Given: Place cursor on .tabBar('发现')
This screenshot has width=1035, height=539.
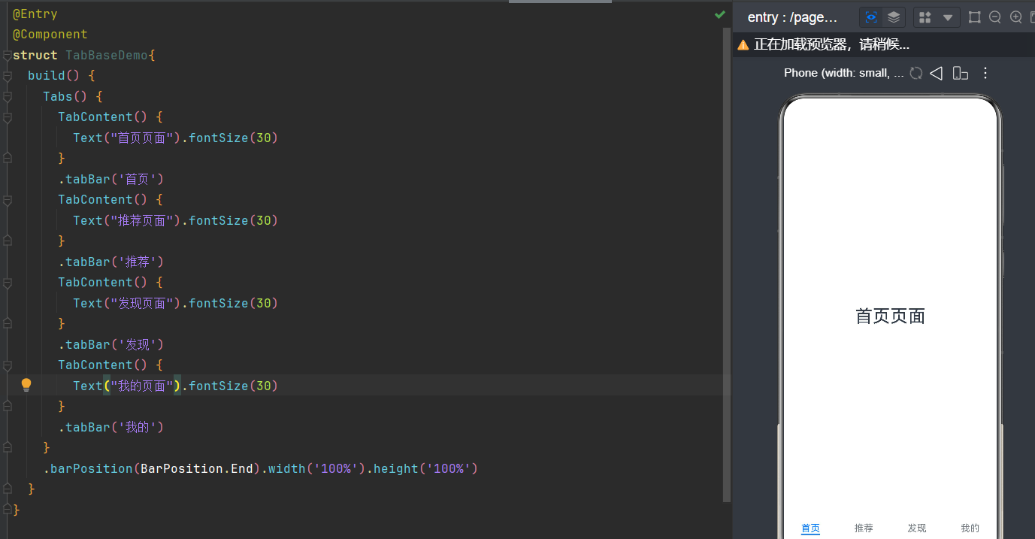Looking at the screenshot, I should click(x=111, y=344).
